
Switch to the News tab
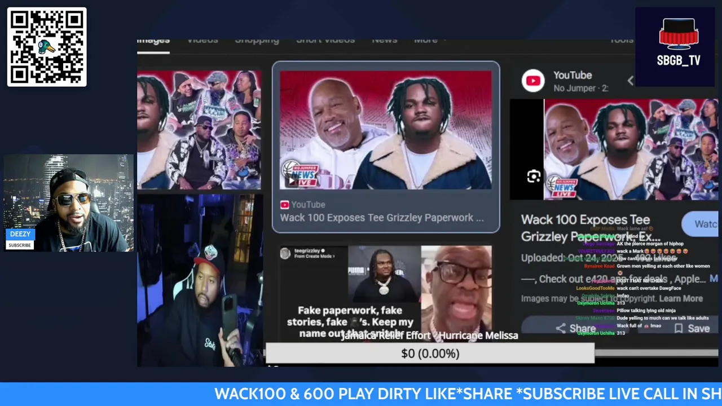coord(384,41)
